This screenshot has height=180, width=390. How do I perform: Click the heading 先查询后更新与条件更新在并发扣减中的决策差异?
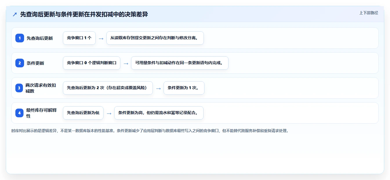pos(84,14)
